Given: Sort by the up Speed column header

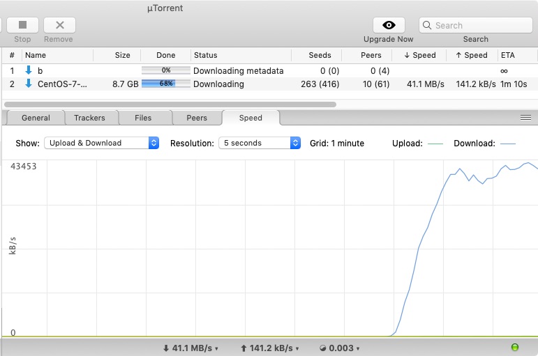Looking at the screenshot, I should [x=472, y=55].
